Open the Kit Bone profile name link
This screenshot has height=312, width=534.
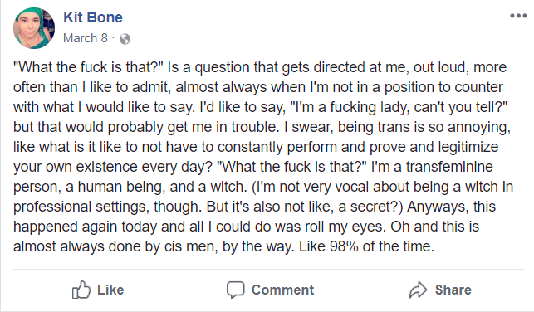(x=93, y=17)
